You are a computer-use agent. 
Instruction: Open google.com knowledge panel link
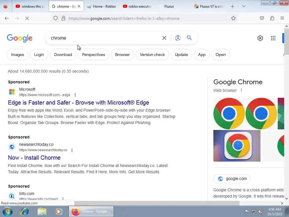[x=232, y=179]
